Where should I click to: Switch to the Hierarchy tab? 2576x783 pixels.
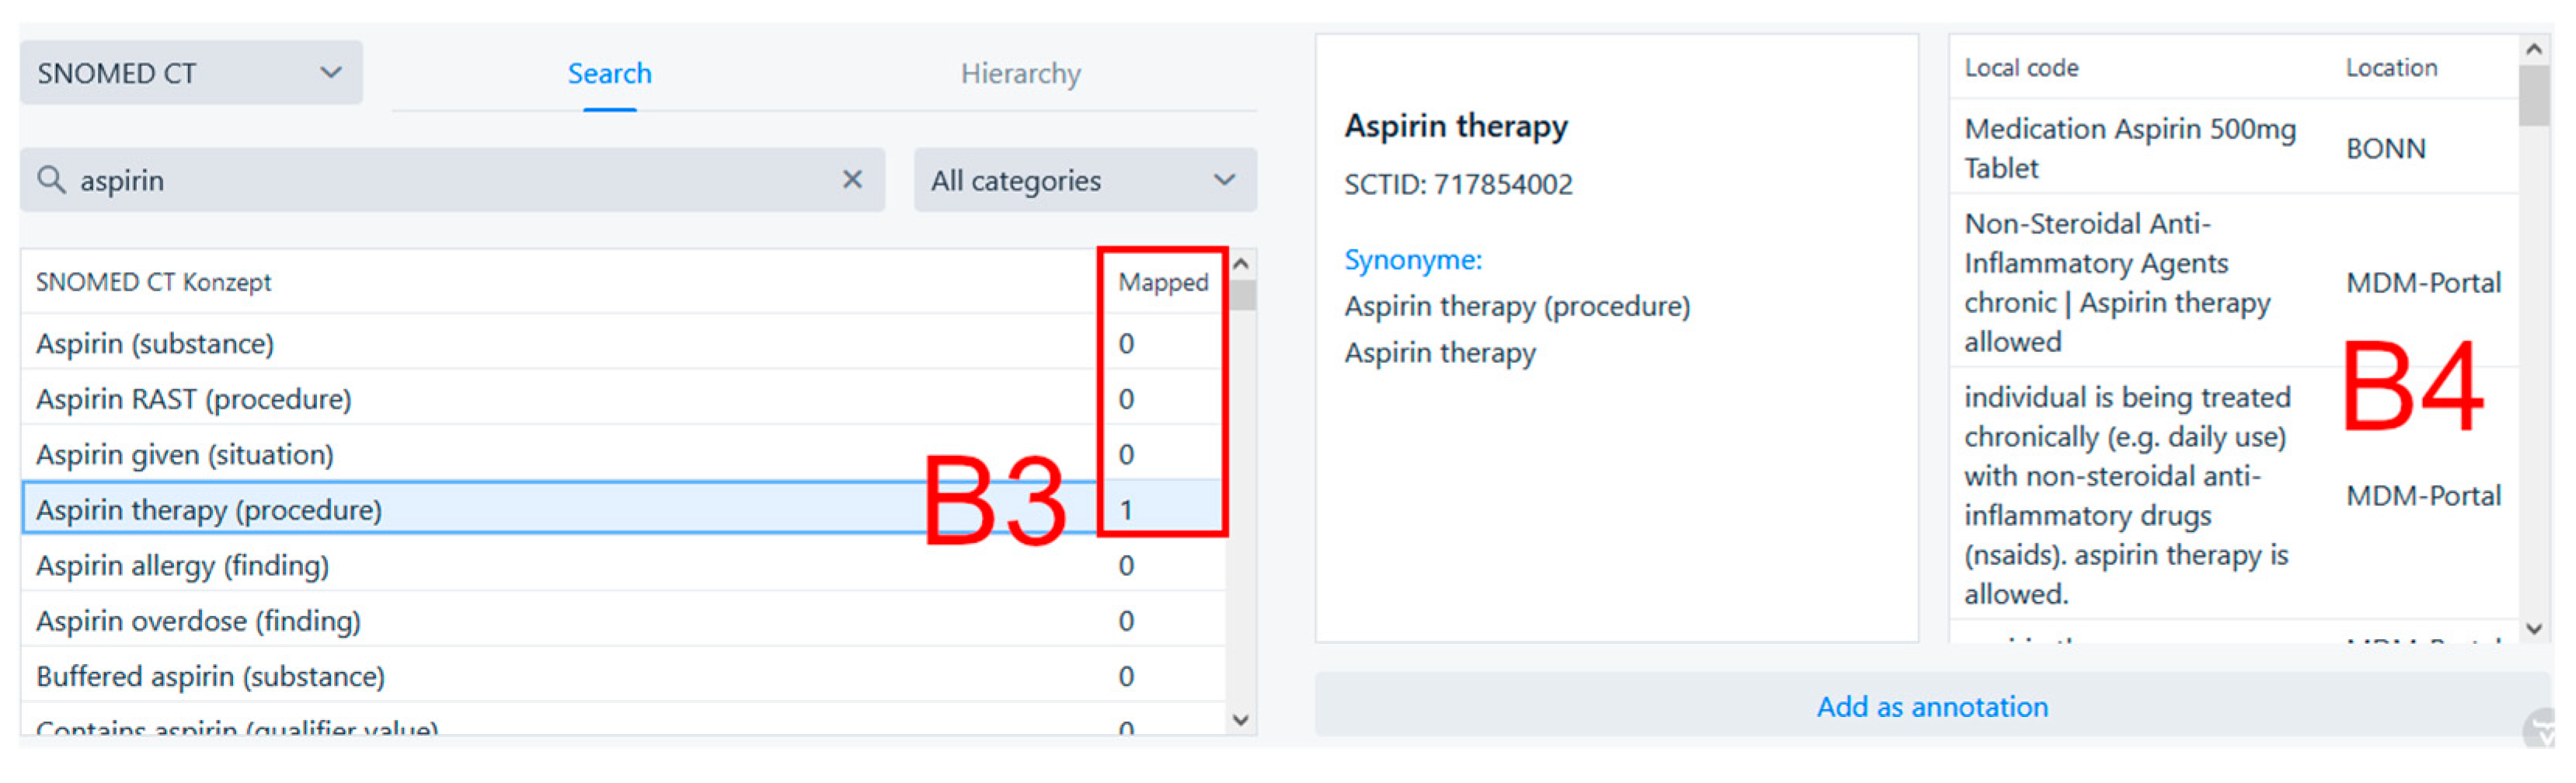[x=1020, y=74]
